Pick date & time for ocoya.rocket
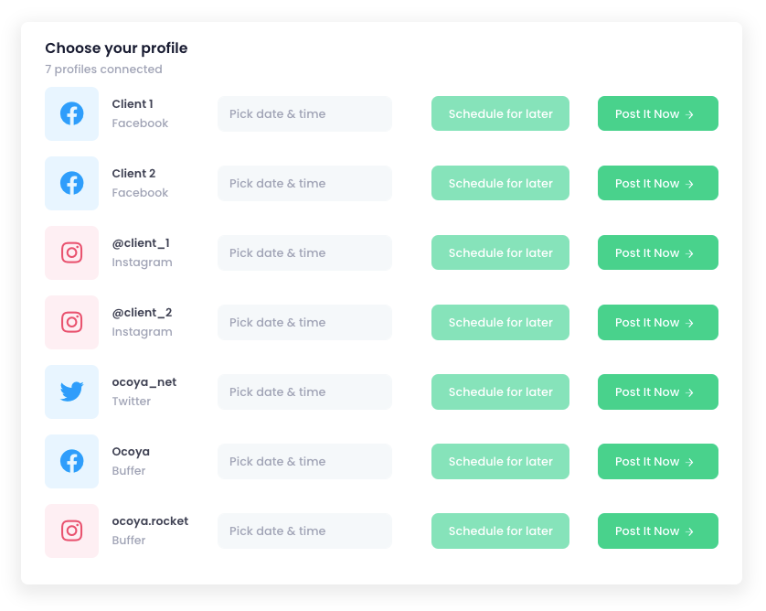Screen dimensions: 766x611 coord(304,531)
